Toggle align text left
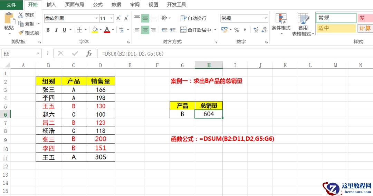Viewport: 373px width, 196px height. point(137,30)
